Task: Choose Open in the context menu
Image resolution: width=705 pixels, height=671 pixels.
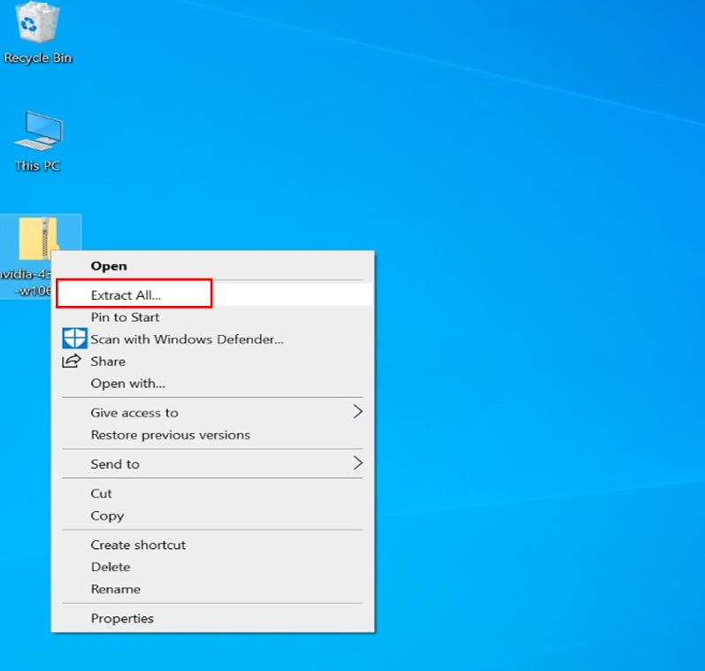Action: (x=212, y=265)
